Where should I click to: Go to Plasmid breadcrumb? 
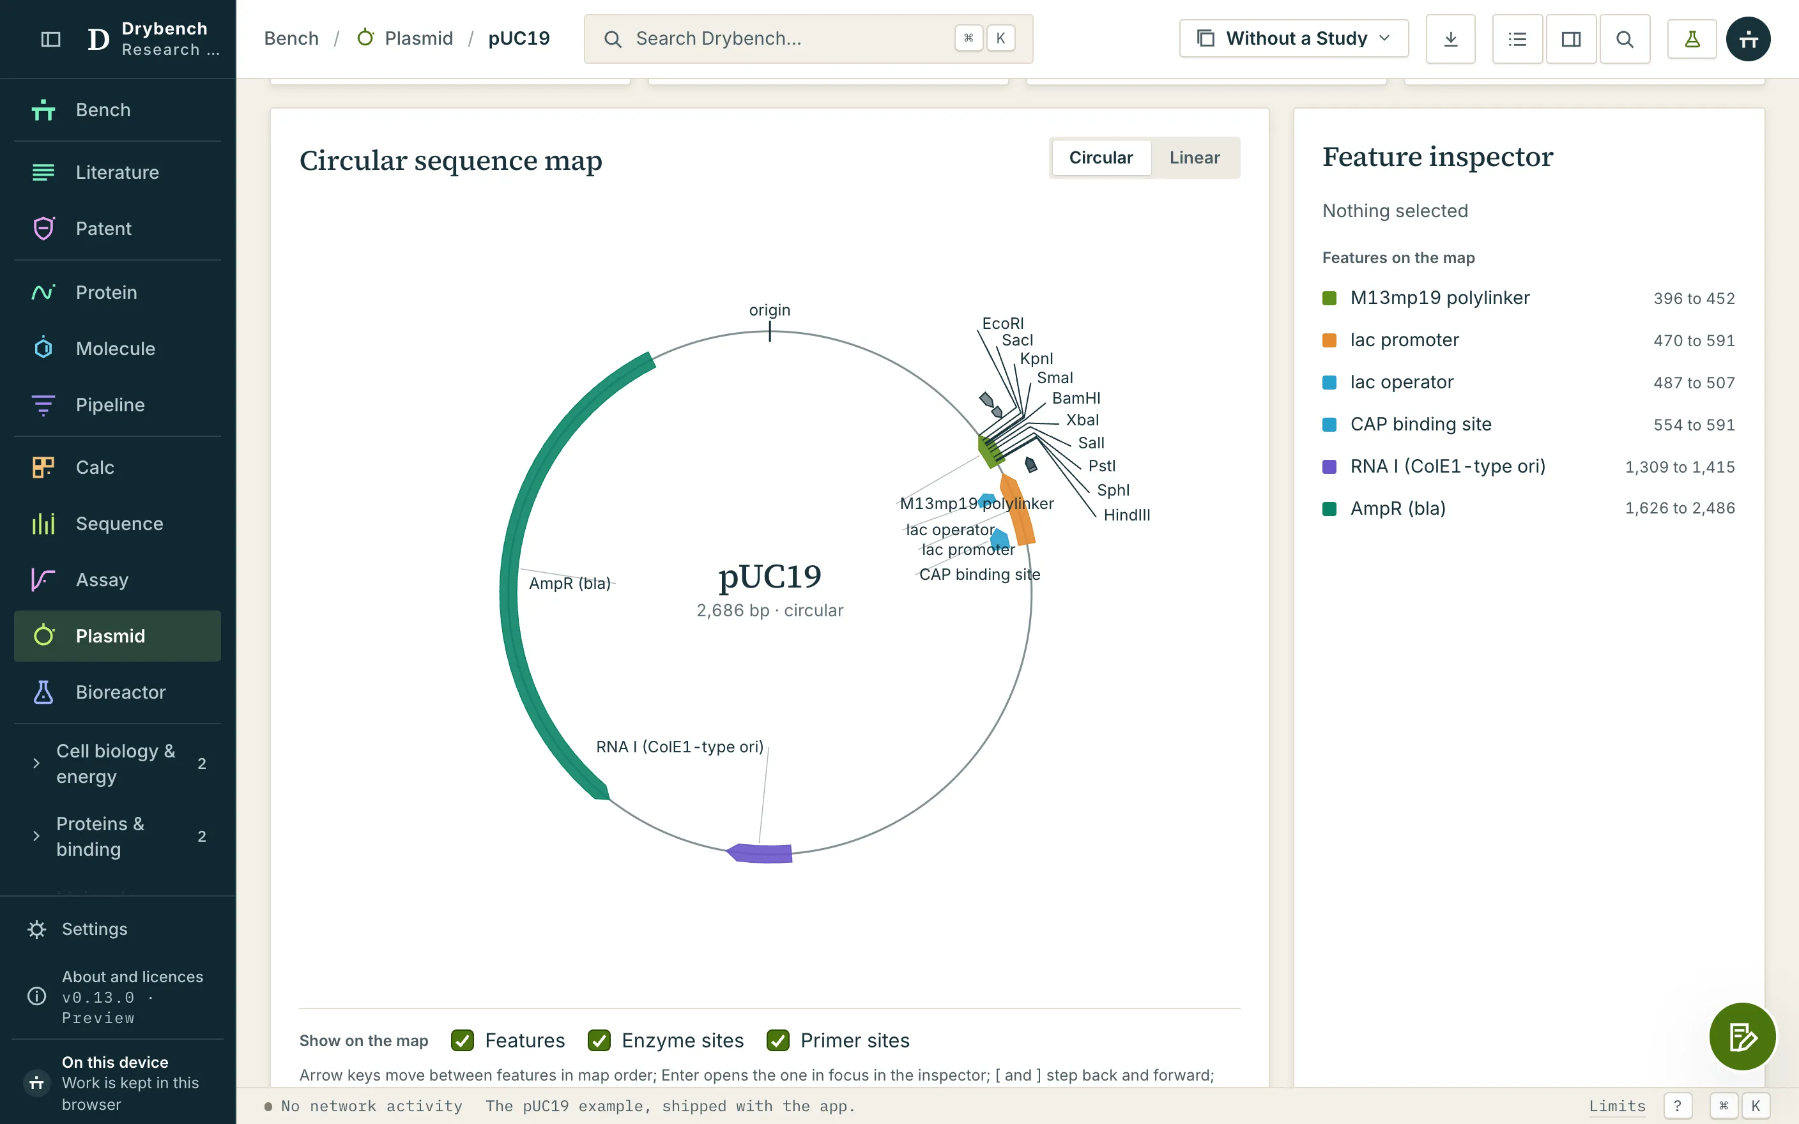405,39
